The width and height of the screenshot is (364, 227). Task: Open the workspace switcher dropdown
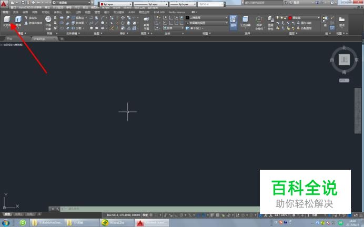pyautogui.click(x=71, y=3)
